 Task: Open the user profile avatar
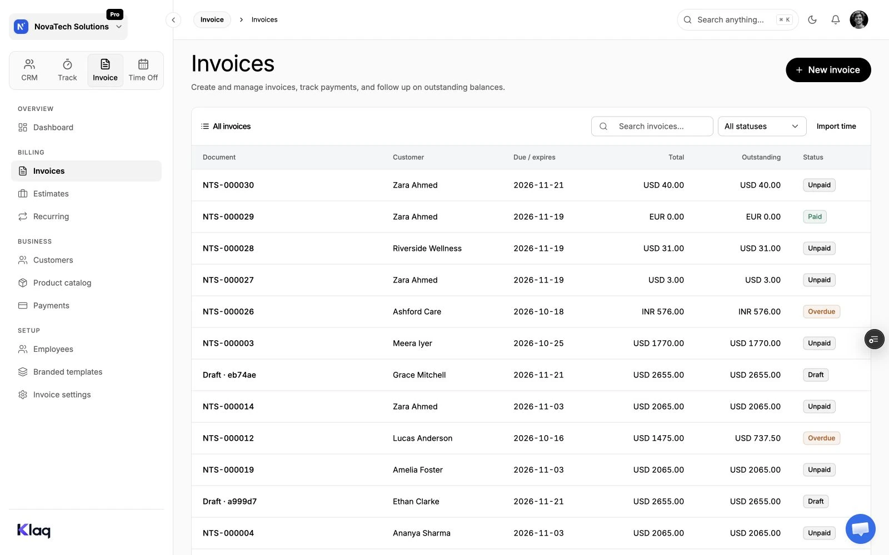tap(859, 20)
